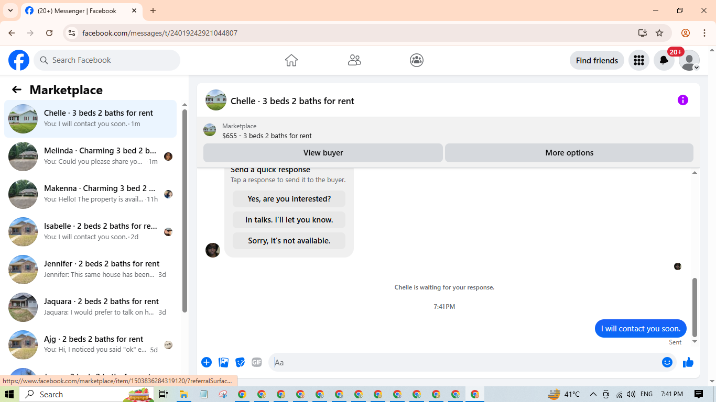Screen dimensions: 716x402
Task: Send quick response 'Sorry, it's not available.'
Action: [x=289, y=241]
